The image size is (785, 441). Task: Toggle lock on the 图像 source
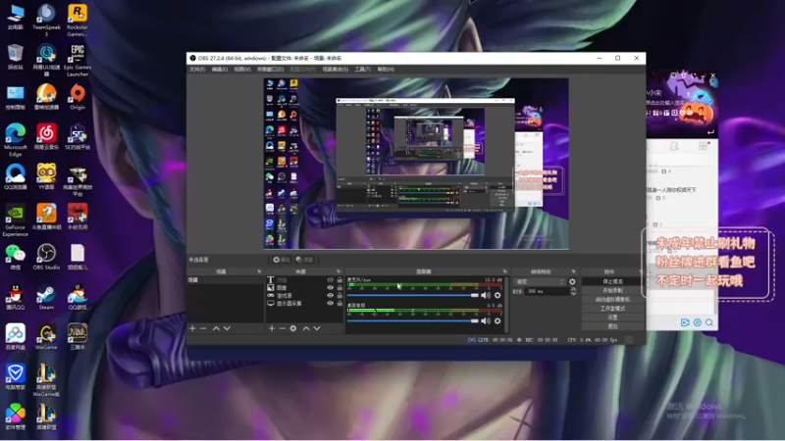340,288
